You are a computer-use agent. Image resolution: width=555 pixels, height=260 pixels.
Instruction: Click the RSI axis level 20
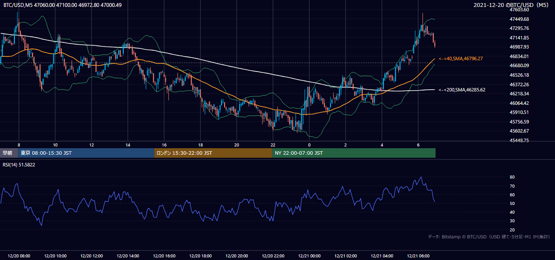[x=512, y=230]
